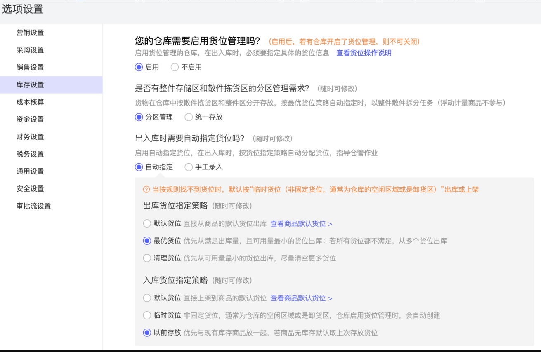This screenshot has width=541, height=352.
Task: Select 不启用 for location management
Action: [175, 67]
